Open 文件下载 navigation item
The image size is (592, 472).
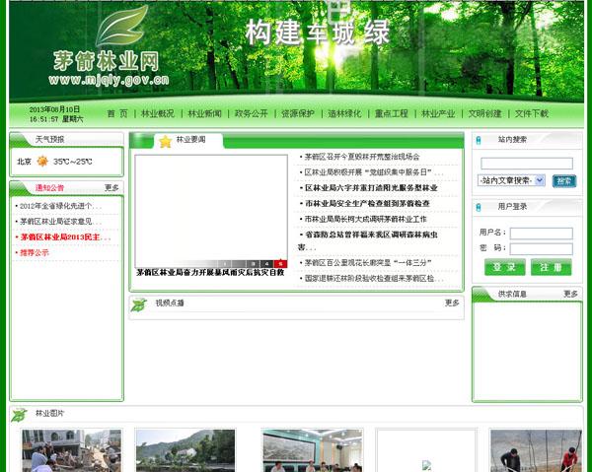[532, 113]
